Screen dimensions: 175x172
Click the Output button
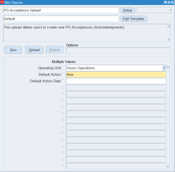tap(55, 50)
